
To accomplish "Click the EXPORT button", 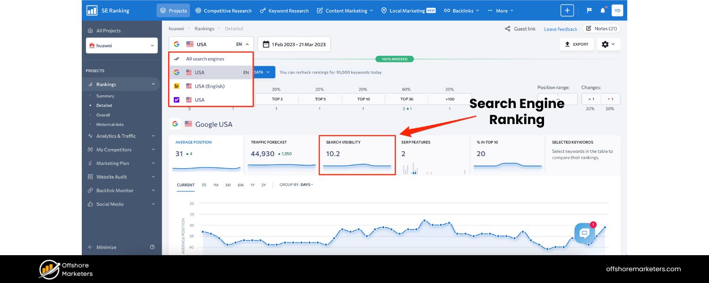I will coord(576,44).
